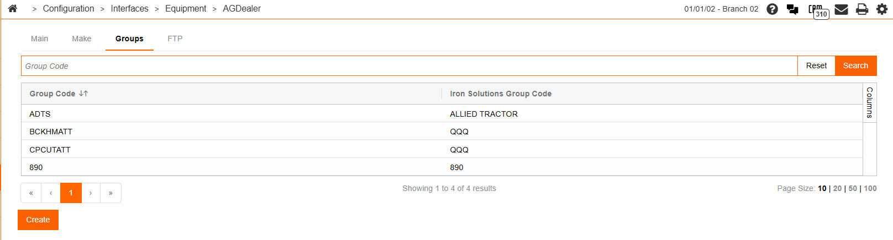Sort by the Group Code sort arrows
893x240 pixels.
tap(83, 94)
